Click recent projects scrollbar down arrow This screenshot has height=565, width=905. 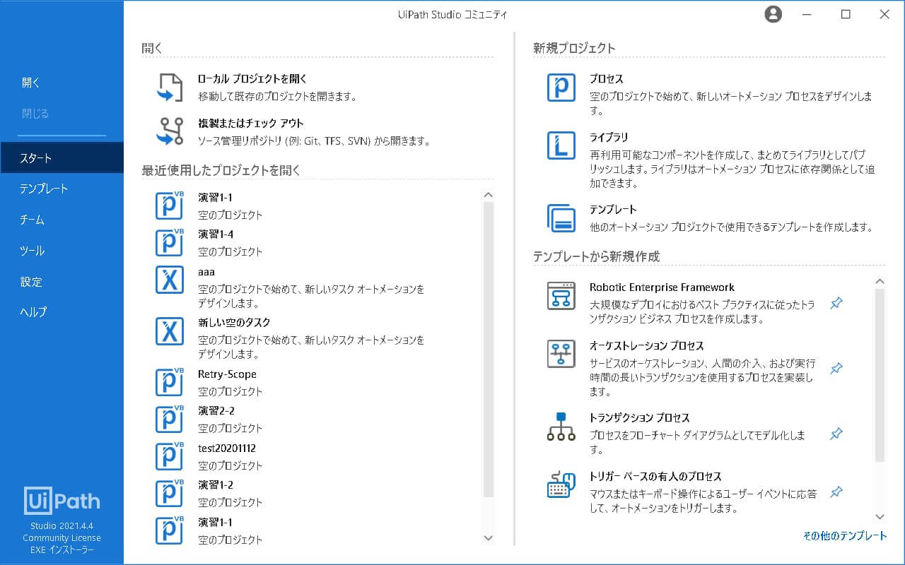pos(488,538)
